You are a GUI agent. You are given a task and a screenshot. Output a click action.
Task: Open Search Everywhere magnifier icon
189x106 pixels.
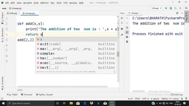[x=186, y=8]
